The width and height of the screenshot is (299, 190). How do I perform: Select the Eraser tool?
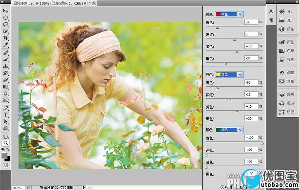tap(6, 80)
